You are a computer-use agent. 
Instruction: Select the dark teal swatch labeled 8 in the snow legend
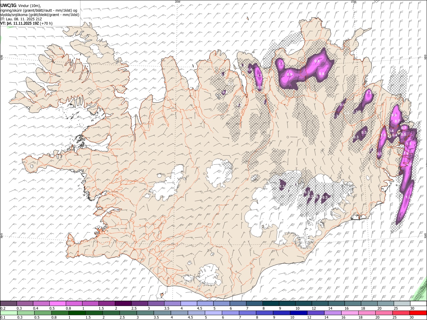click(271, 303)
